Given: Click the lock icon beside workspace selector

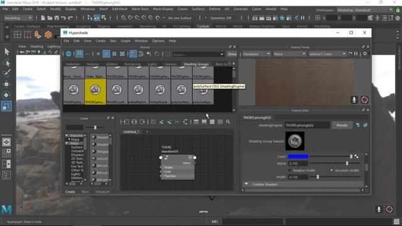Looking at the screenshot, I should tap(398, 10).
